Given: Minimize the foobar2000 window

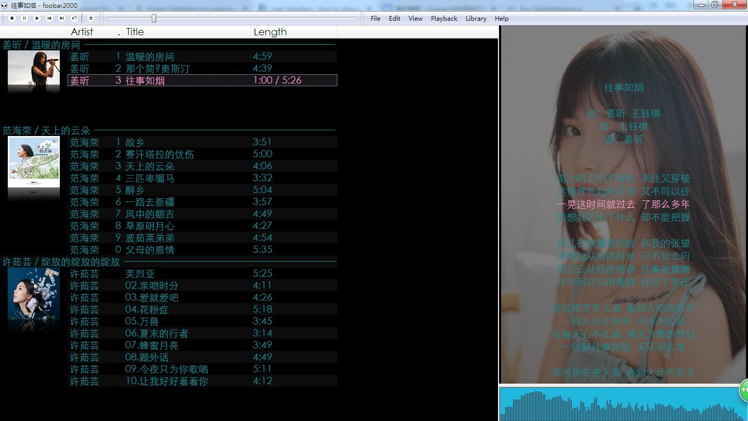Looking at the screenshot, I should (702, 5).
